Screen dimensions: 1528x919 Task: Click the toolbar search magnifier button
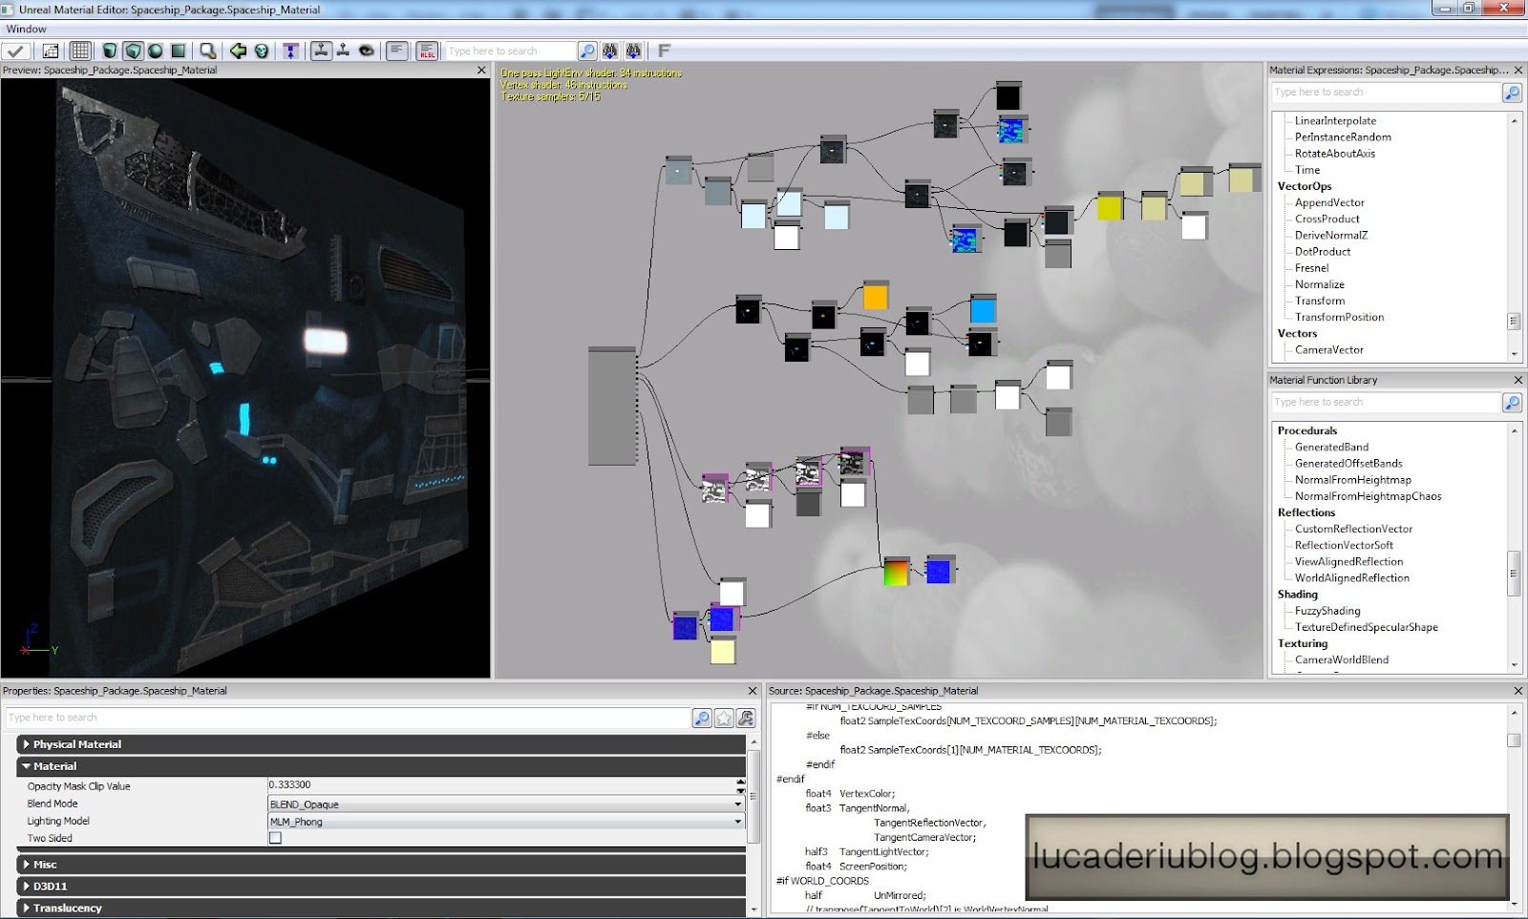[x=587, y=51]
